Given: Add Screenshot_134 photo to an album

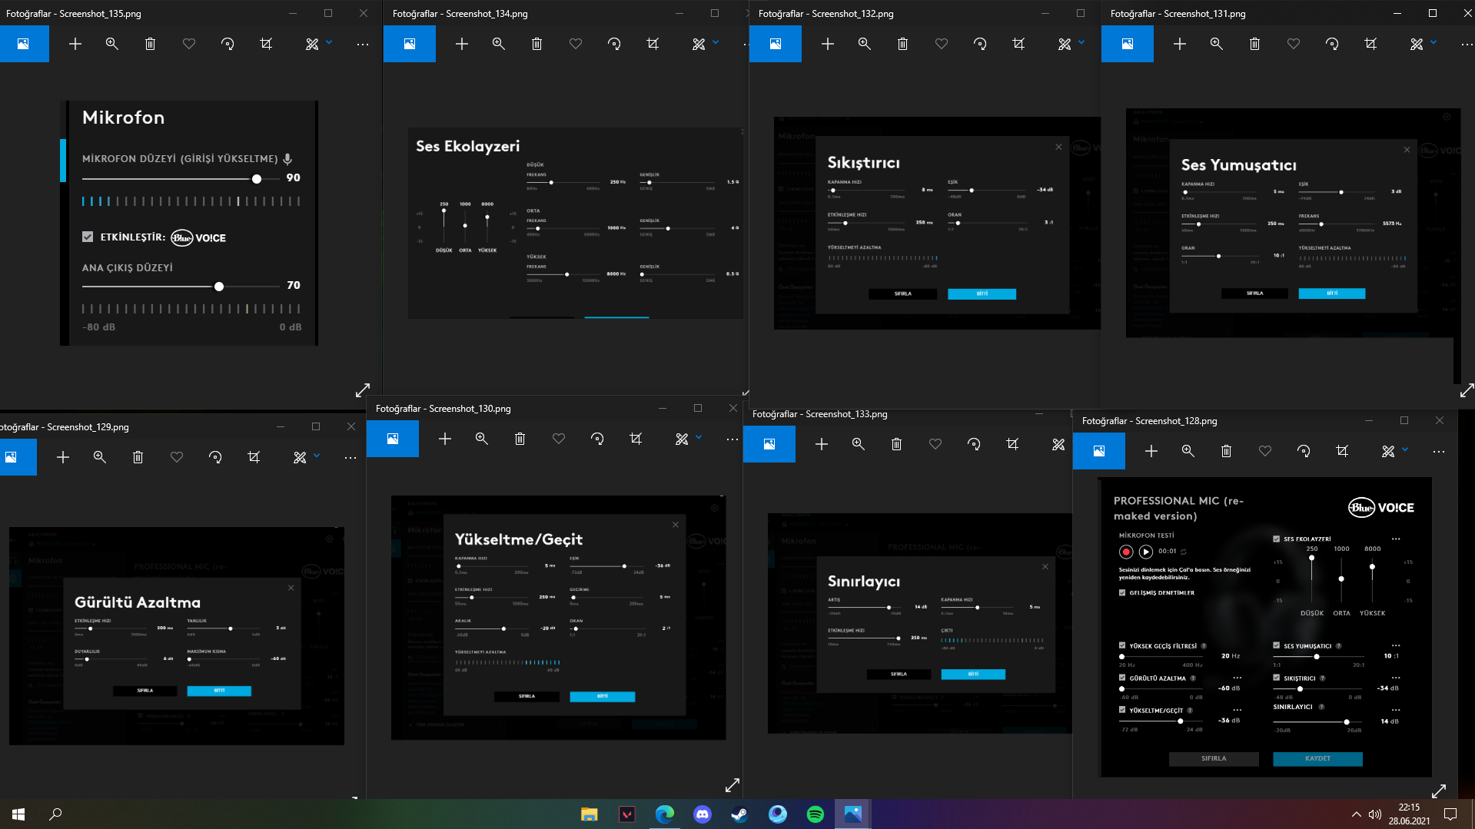Looking at the screenshot, I should [462, 44].
